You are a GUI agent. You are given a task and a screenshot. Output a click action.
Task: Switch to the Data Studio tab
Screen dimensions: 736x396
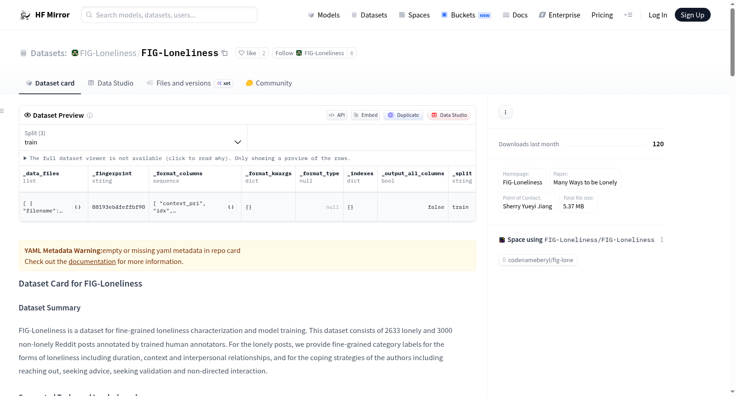pos(111,83)
